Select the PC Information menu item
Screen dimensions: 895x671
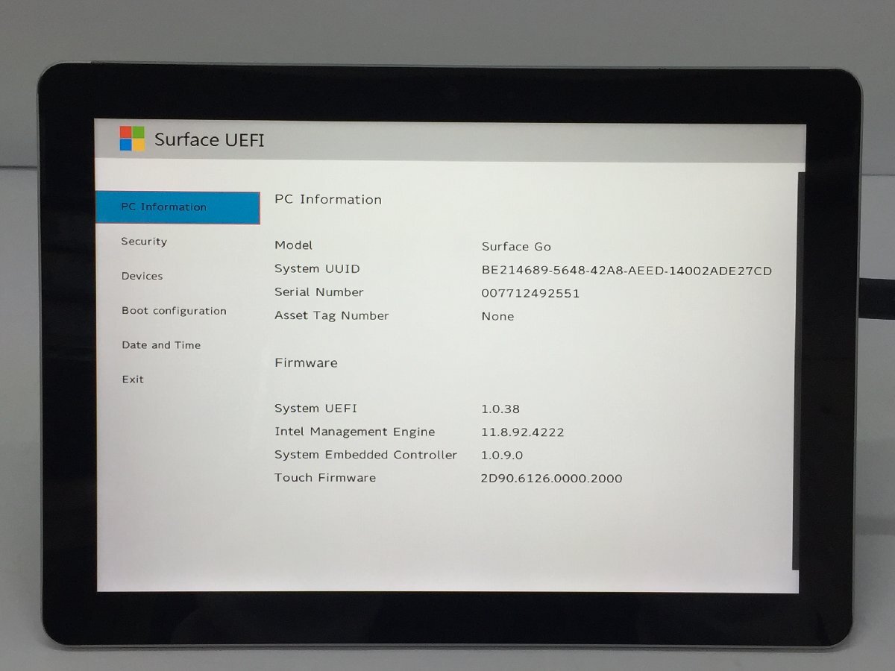(x=178, y=207)
